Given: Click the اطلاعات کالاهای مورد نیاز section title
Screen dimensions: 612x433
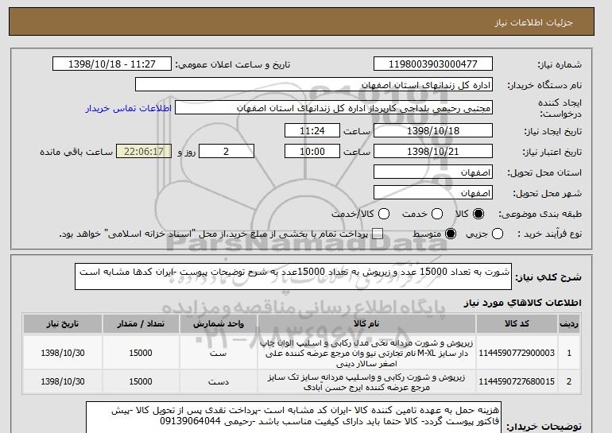Looking at the screenshot, I should point(523,303).
